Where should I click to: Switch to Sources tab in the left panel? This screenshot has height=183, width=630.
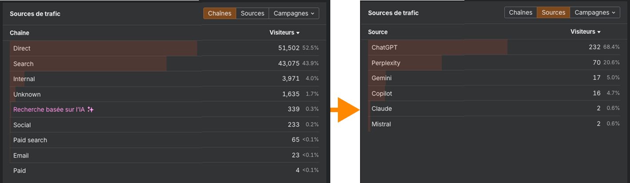[252, 13]
